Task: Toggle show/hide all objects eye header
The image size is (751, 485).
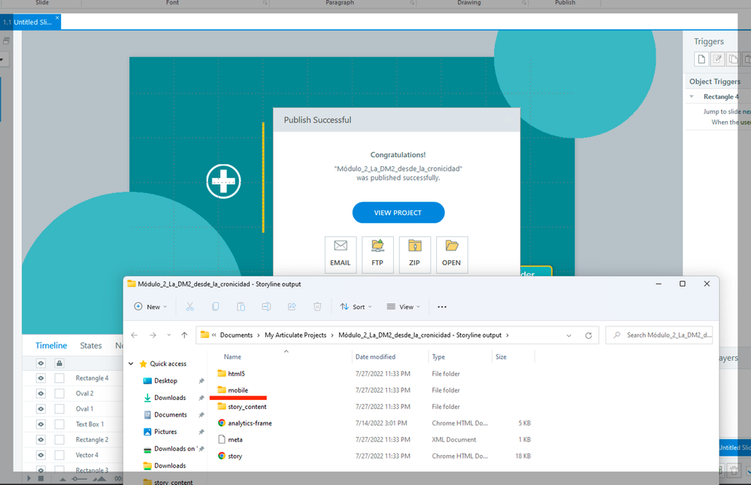Action: tap(41, 363)
